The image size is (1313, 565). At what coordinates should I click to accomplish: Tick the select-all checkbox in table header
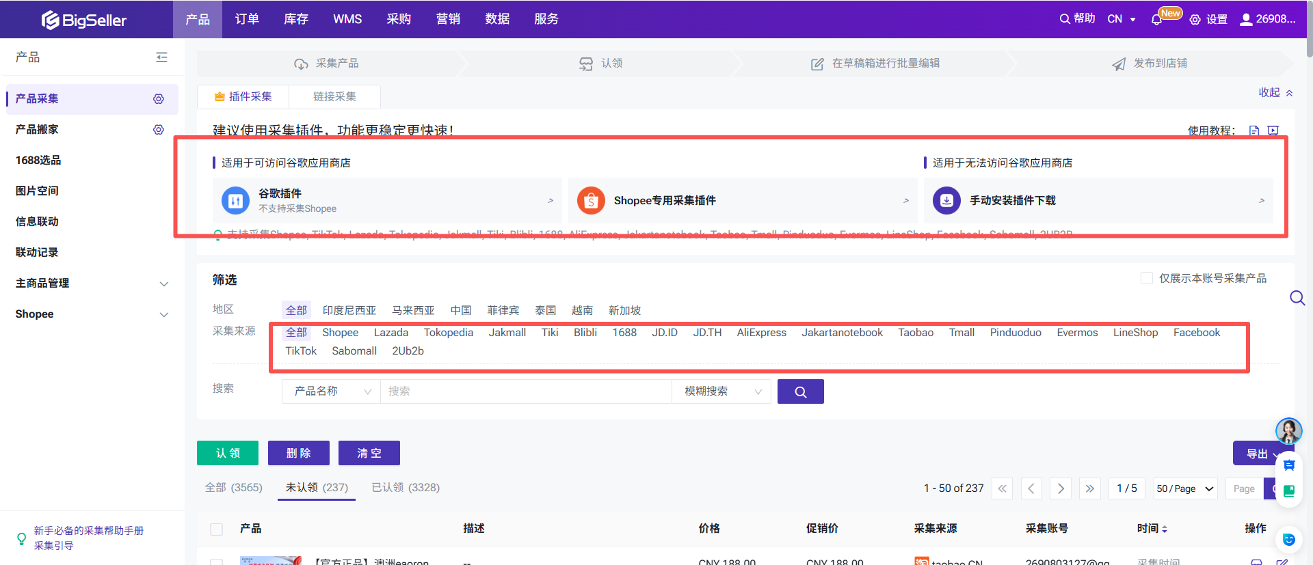[x=217, y=529]
